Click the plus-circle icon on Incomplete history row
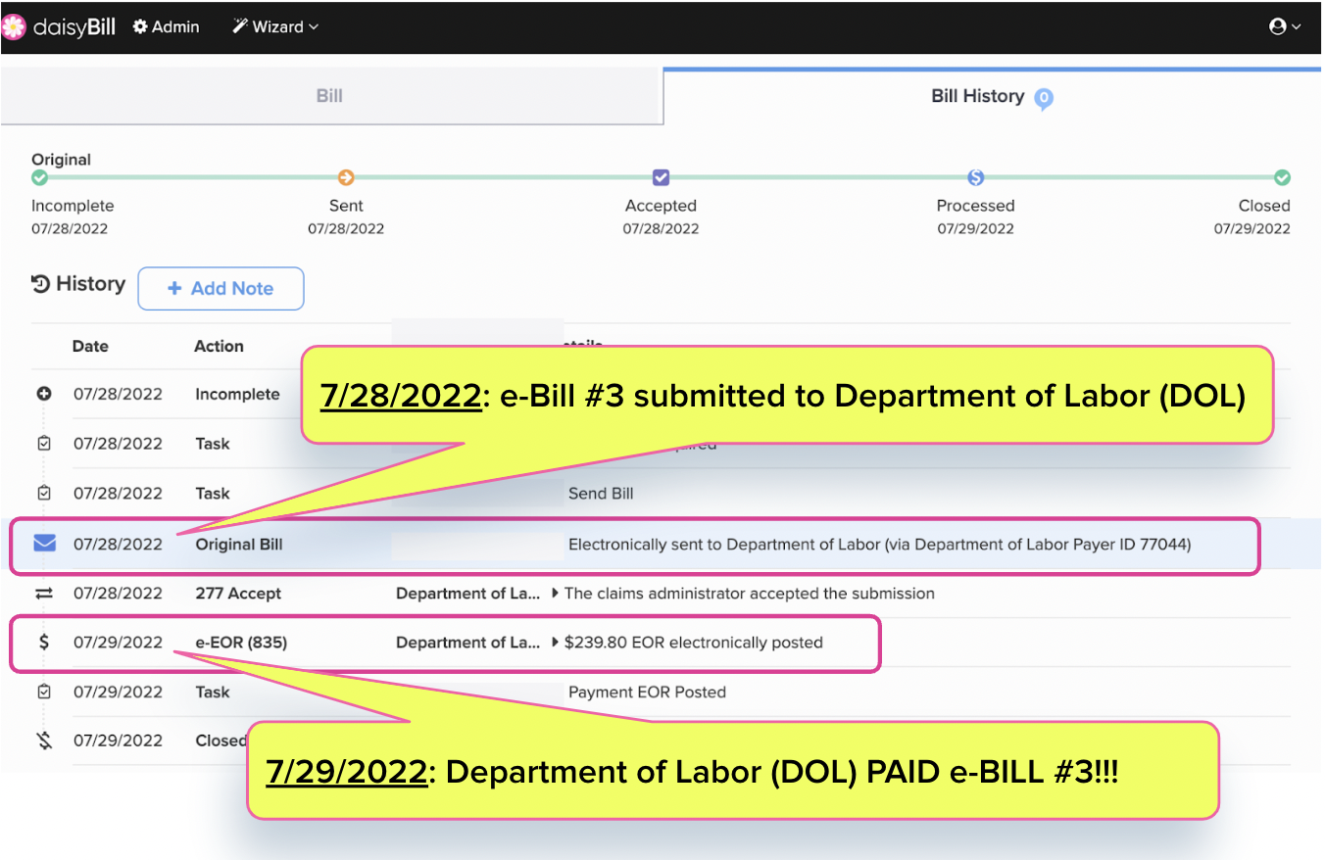The width and height of the screenshot is (1325, 860). pyautogui.click(x=44, y=394)
